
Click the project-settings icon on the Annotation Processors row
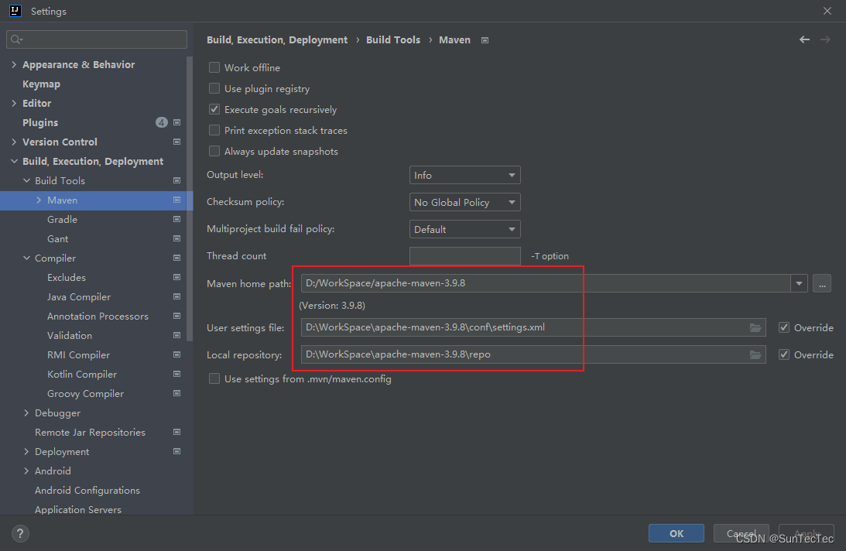coord(176,317)
